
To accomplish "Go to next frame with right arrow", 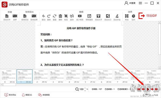I will [152, 89].
